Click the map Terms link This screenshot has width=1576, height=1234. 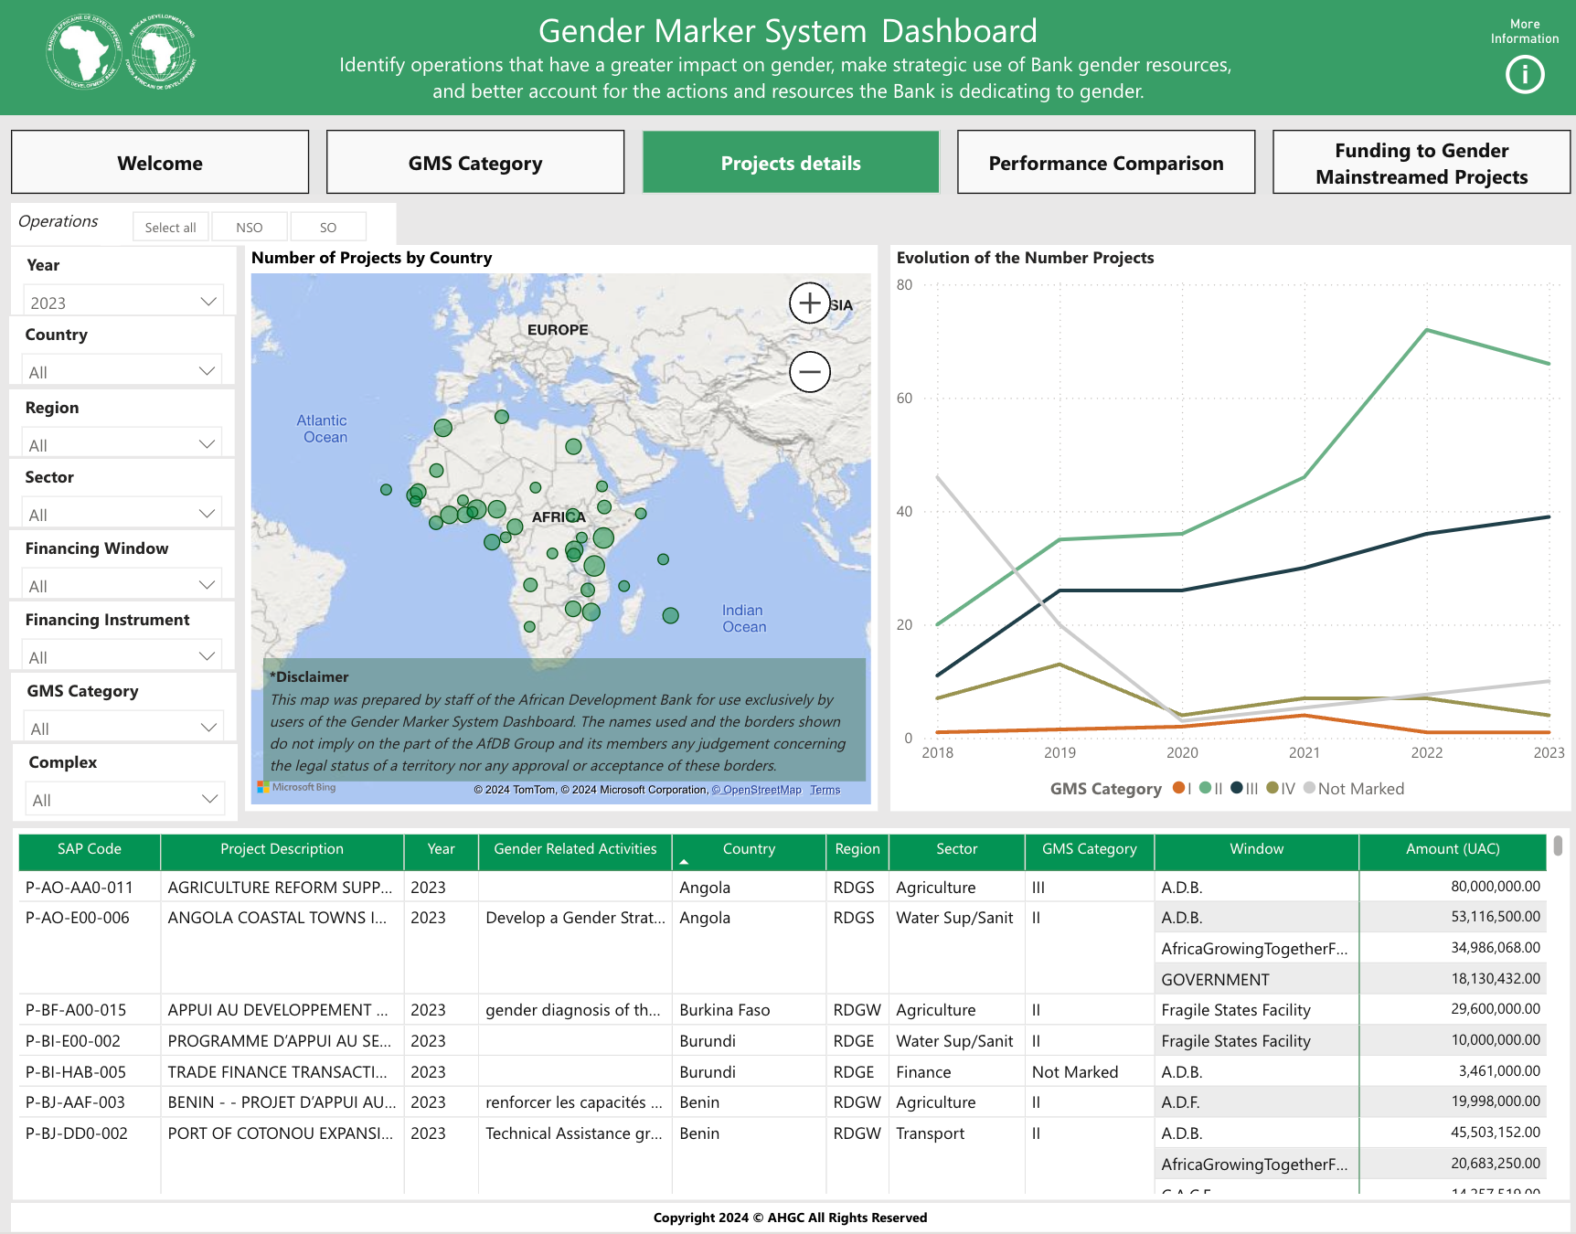click(825, 790)
